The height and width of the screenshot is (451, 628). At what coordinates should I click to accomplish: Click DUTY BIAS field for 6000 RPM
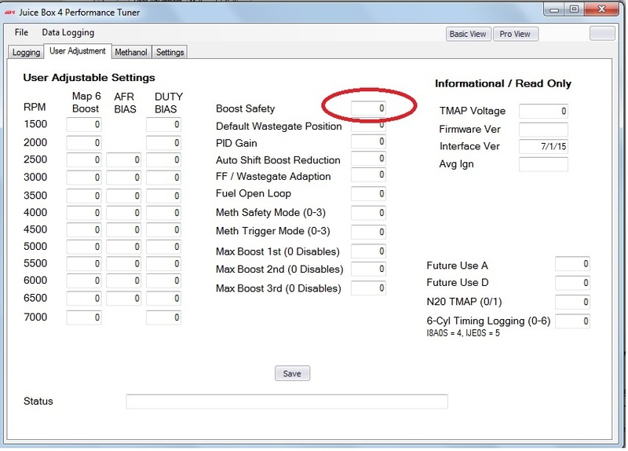point(163,280)
